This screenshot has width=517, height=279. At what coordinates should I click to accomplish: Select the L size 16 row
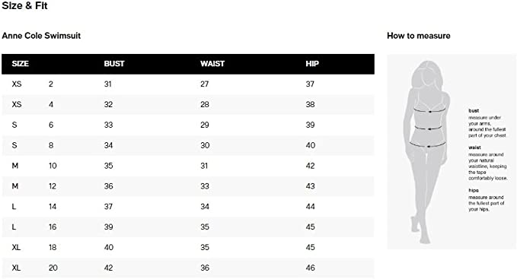coord(188,227)
